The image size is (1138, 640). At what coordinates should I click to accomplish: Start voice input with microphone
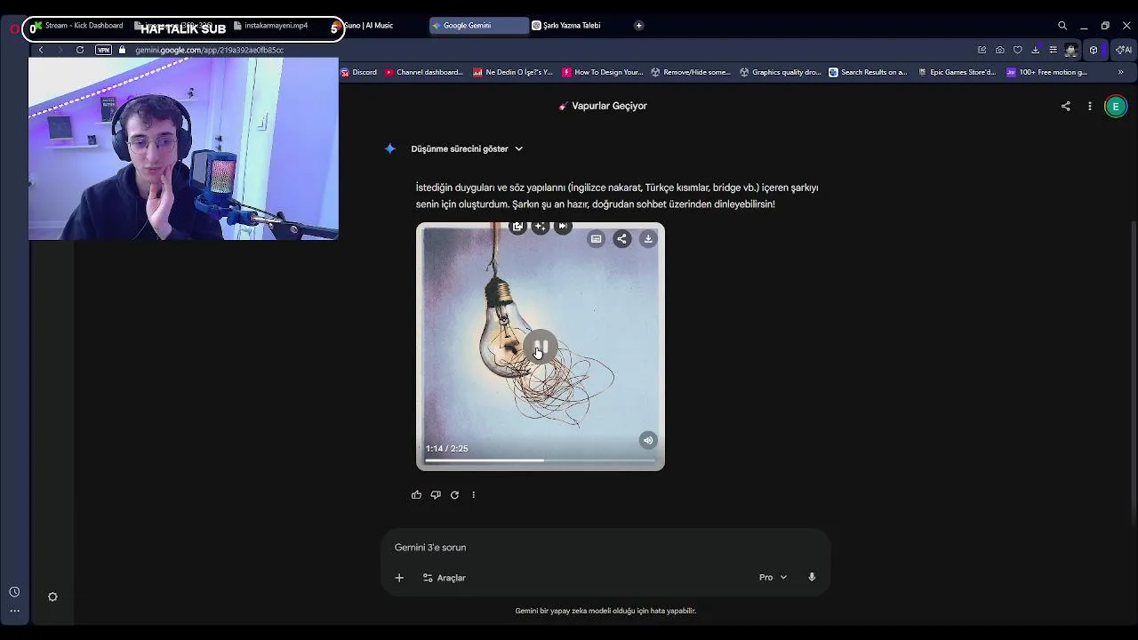[x=812, y=578]
